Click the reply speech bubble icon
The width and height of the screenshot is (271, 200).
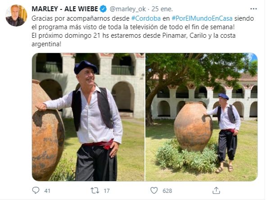click(x=36, y=190)
